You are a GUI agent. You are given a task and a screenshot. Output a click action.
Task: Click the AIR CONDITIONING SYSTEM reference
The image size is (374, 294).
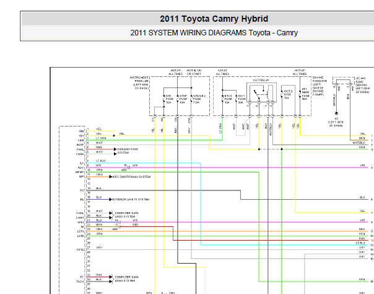(x=131, y=177)
